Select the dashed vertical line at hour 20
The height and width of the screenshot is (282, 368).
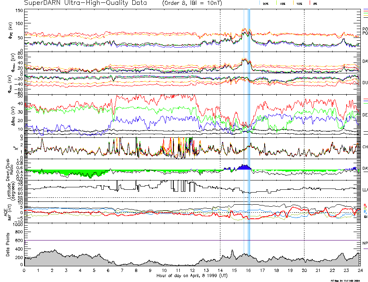click(304, 121)
